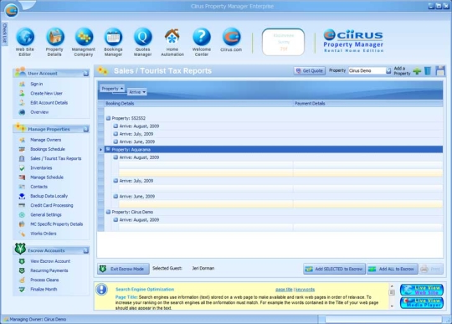
Task: Open Credit Card Processing
Action: coord(52,205)
